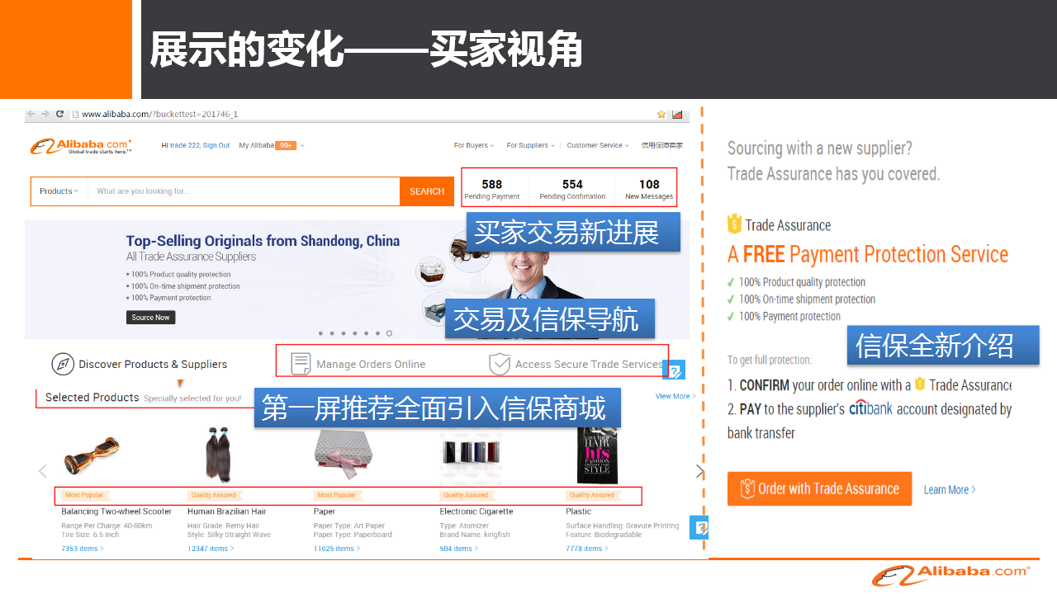This screenshot has height=594, width=1057.
Task: Click the Plastic hair bag product image
Action: [x=597, y=455]
